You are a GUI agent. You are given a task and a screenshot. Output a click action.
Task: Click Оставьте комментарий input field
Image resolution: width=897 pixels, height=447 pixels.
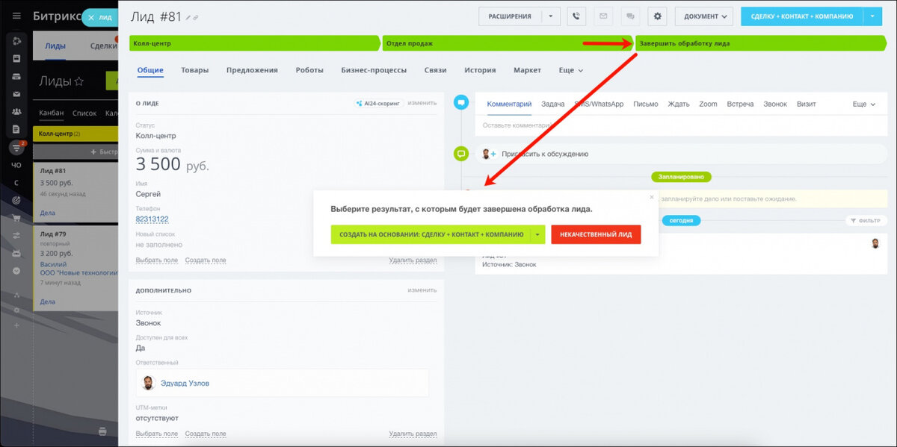coord(680,125)
